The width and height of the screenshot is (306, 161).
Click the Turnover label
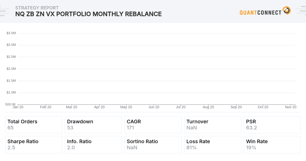pos(197,122)
